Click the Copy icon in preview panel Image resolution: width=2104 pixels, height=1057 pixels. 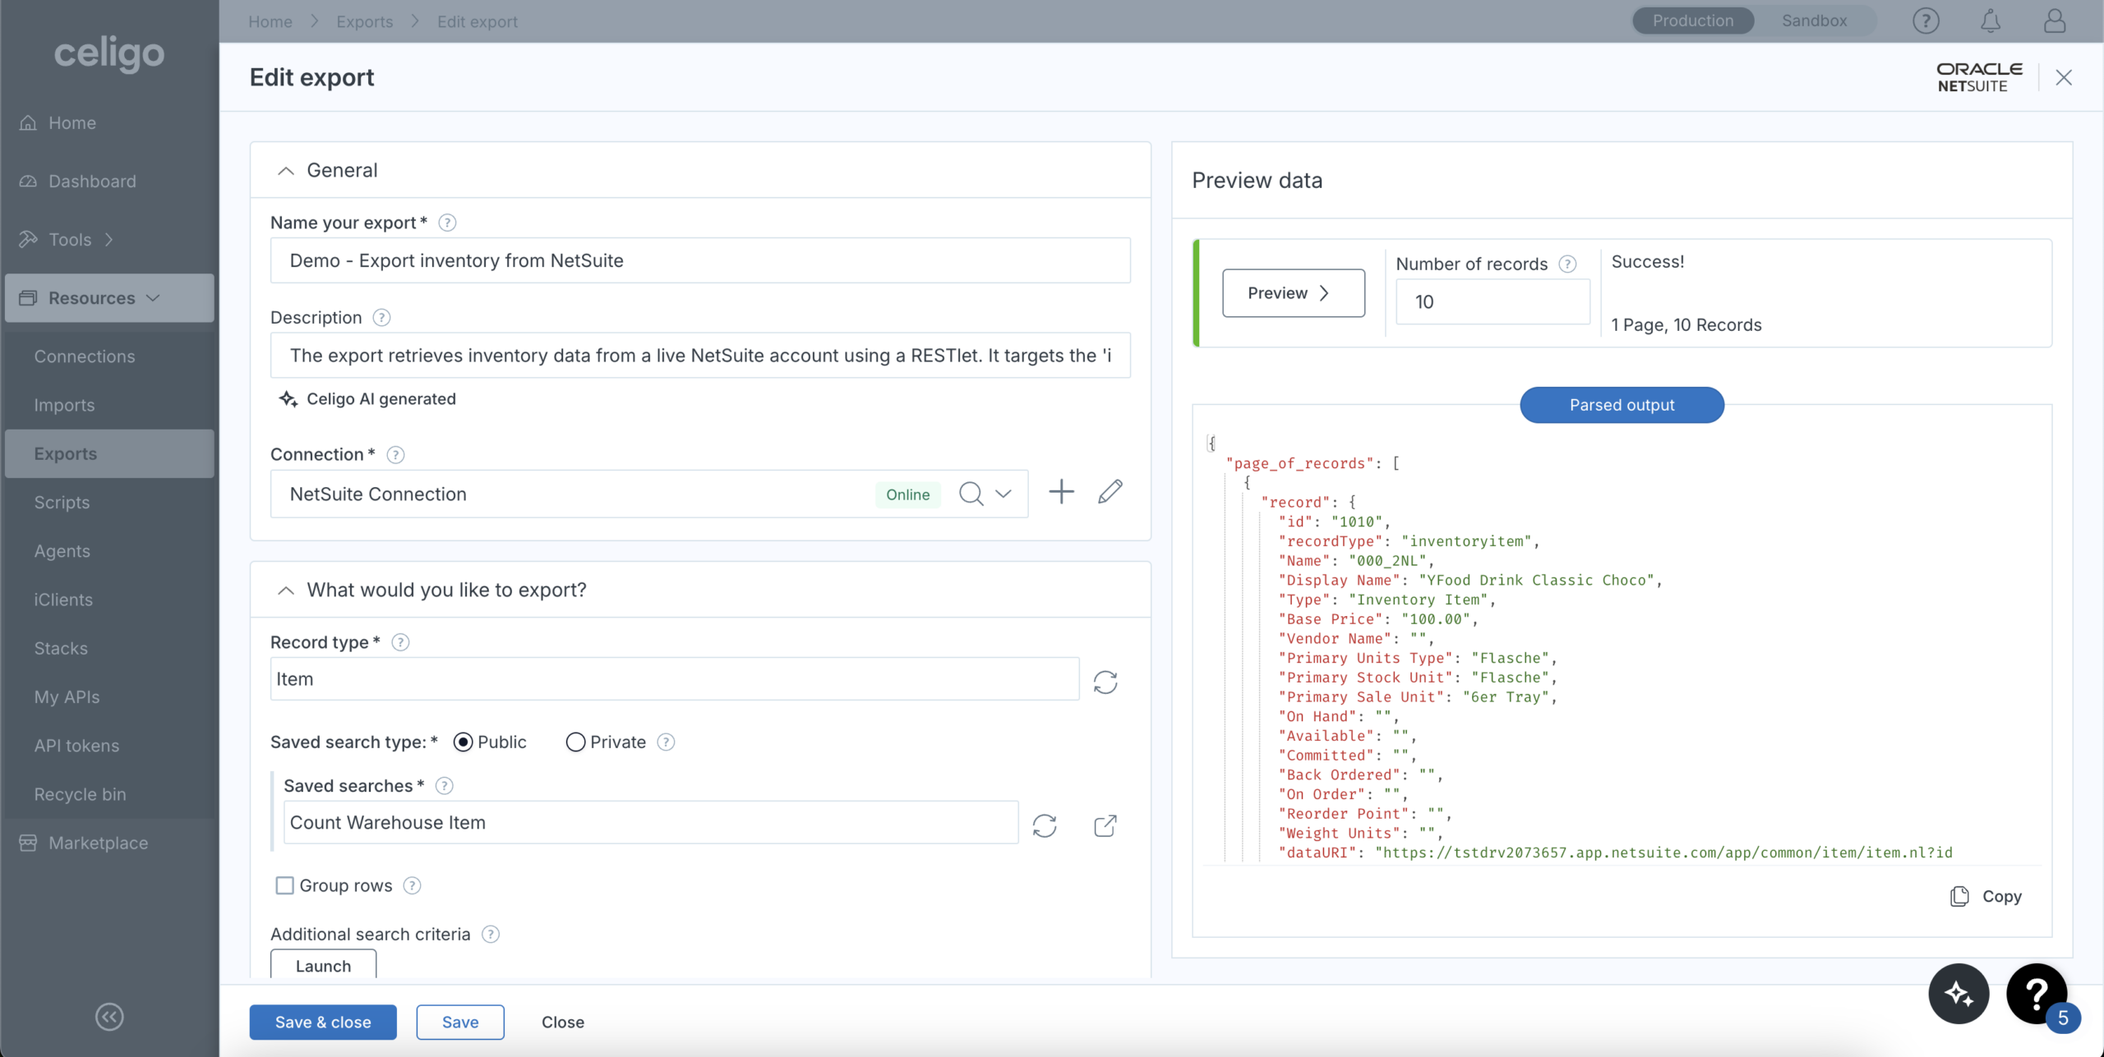[x=1959, y=895]
